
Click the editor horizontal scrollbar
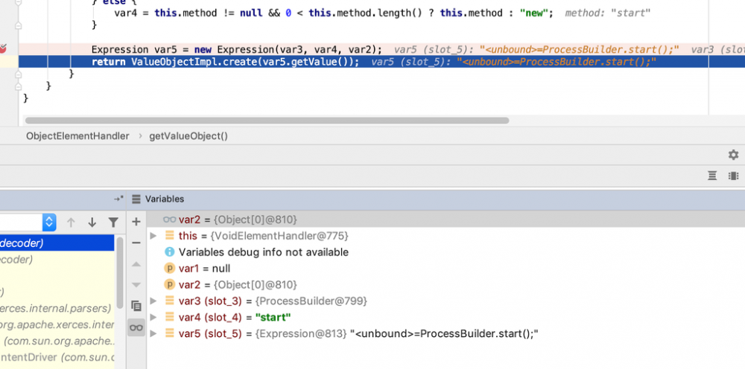[267, 121]
